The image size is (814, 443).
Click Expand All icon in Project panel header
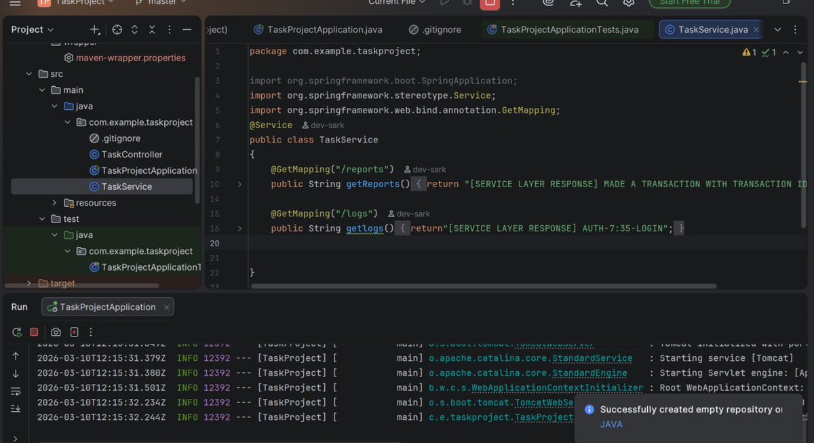pos(134,30)
